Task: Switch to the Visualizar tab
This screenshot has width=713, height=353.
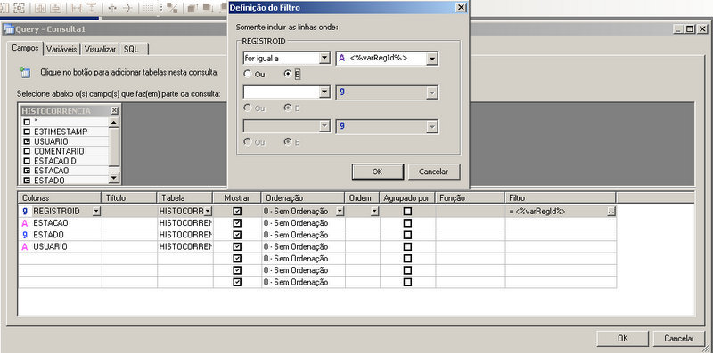Action: click(x=100, y=50)
